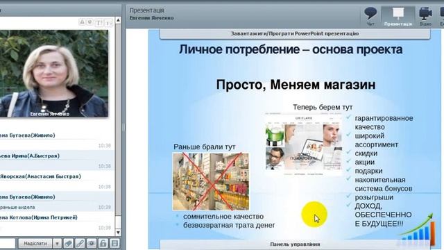The image size is (444, 250).
Task: Click bullet "гарантированное качество"
Action: pyautogui.click(x=384, y=122)
